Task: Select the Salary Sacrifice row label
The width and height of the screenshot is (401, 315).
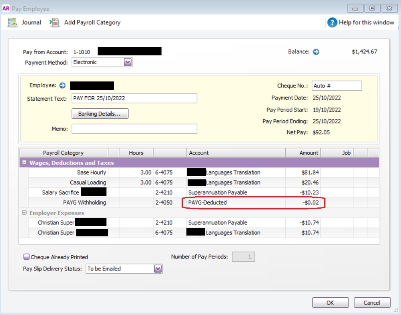Action: (60, 192)
